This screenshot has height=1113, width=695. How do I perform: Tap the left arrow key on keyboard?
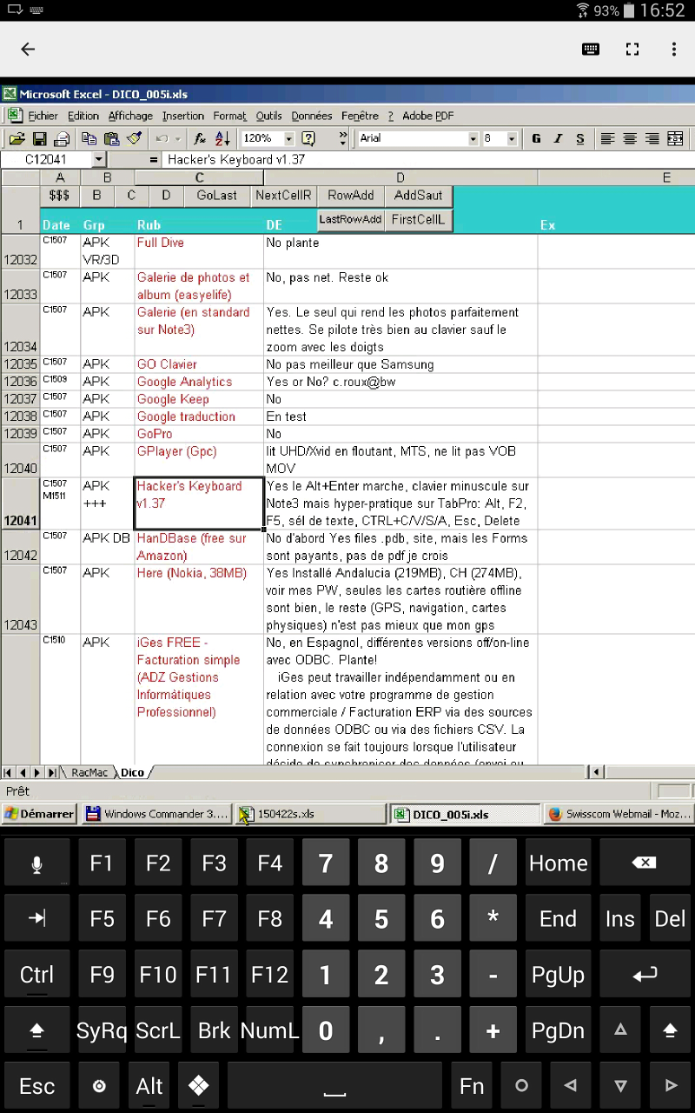(x=571, y=1086)
